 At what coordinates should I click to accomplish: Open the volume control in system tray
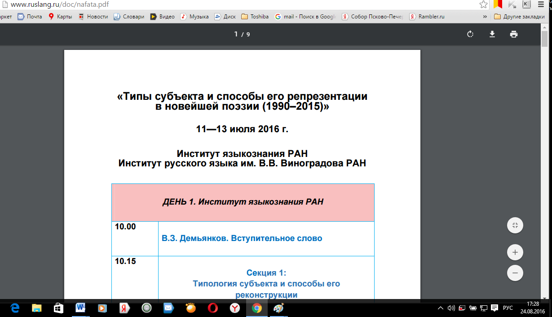451,308
